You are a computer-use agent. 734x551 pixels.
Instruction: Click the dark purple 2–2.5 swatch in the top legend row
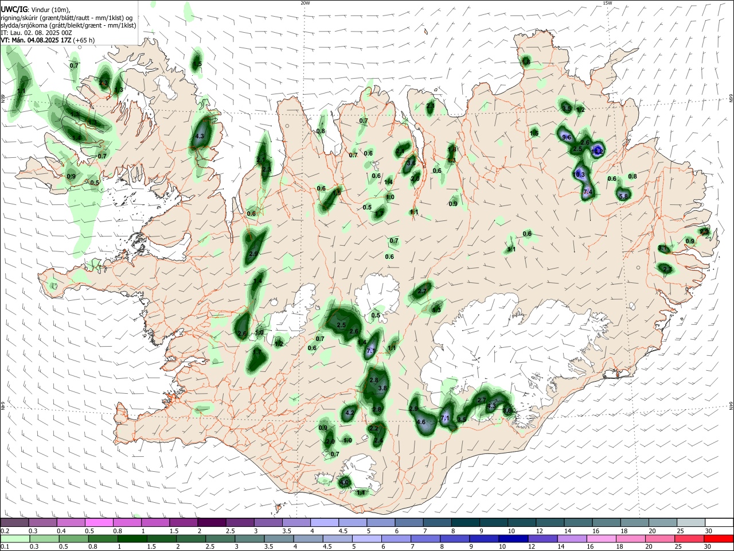pos(212,522)
